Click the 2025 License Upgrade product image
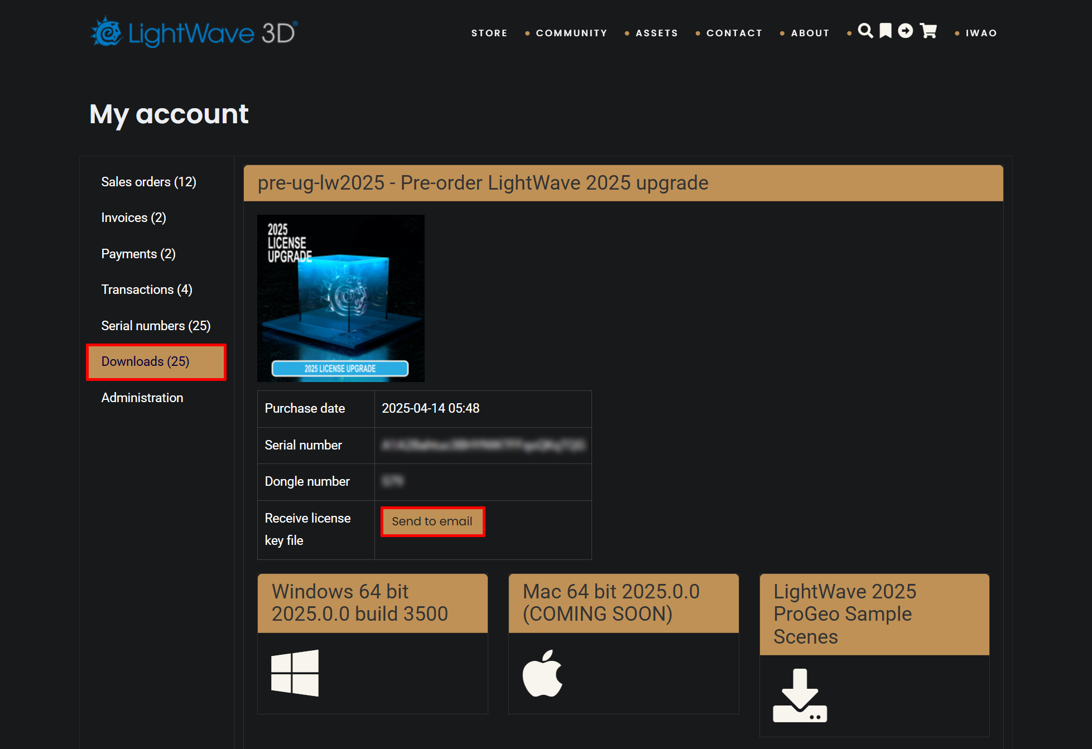Viewport: 1092px width, 749px height. click(341, 298)
